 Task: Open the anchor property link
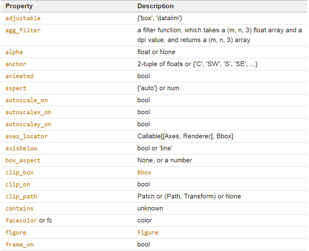[16, 64]
